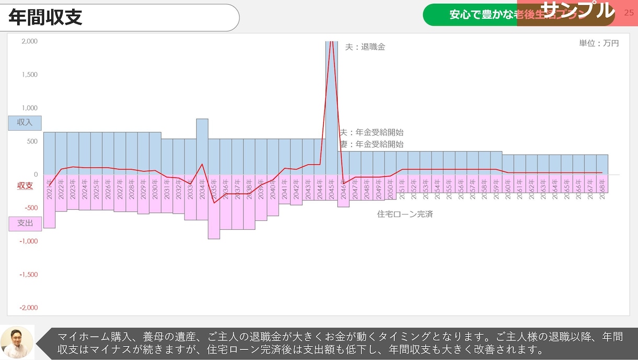Click the 2068年 axis label

[602, 189]
